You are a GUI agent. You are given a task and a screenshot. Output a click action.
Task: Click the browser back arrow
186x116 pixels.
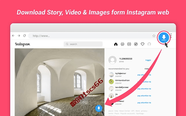click(13, 36)
